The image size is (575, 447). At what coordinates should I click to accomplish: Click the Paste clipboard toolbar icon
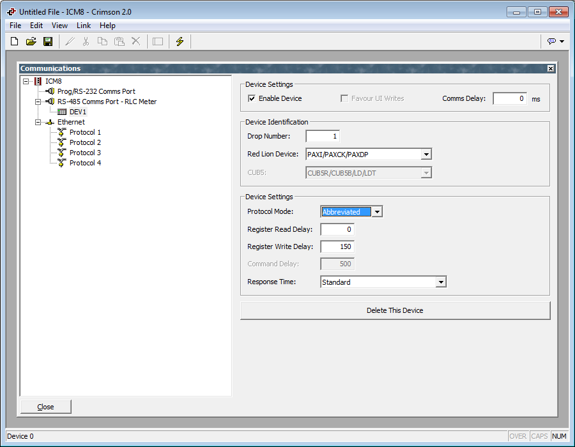point(119,42)
